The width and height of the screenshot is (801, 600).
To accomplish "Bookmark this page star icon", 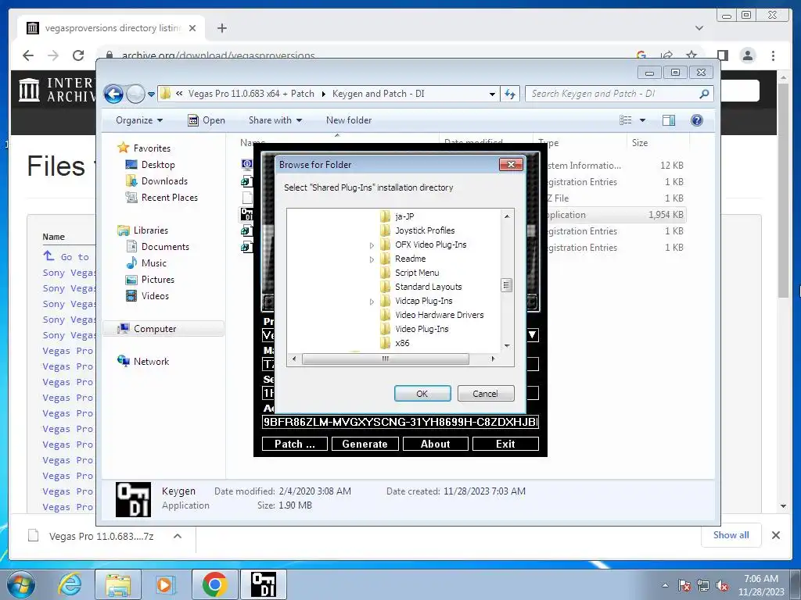I will pyautogui.click(x=691, y=55).
